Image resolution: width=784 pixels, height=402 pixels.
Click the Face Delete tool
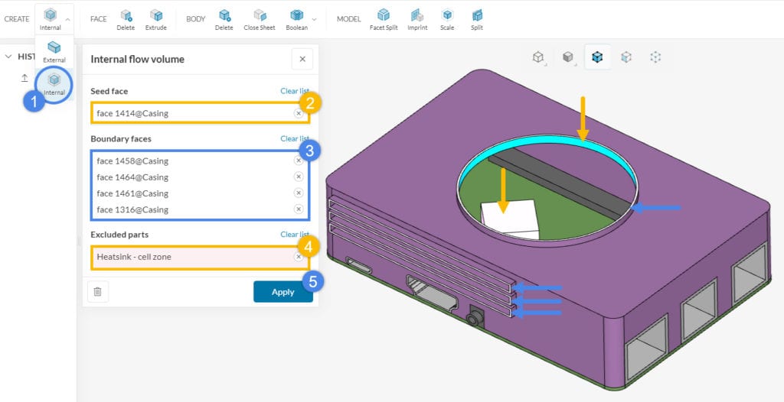click(x=126, y=19)
